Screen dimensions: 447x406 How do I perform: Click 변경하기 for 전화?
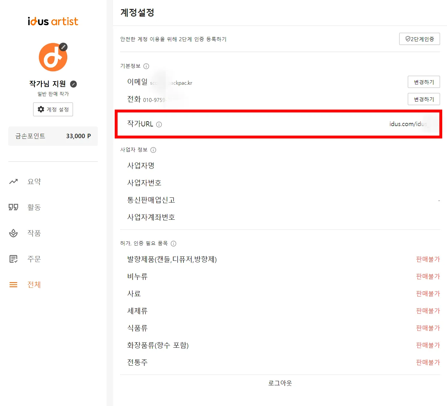point(423,99)
